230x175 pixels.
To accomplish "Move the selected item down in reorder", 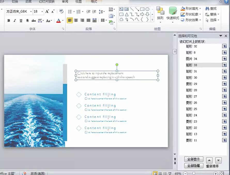I will pos(218,160).
